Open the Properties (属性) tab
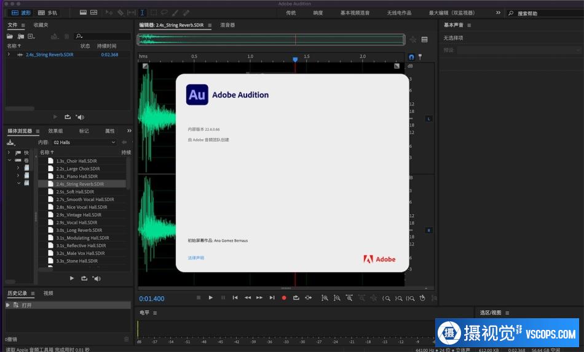Viewport: 584px width, 352px height. click(110, 131)
